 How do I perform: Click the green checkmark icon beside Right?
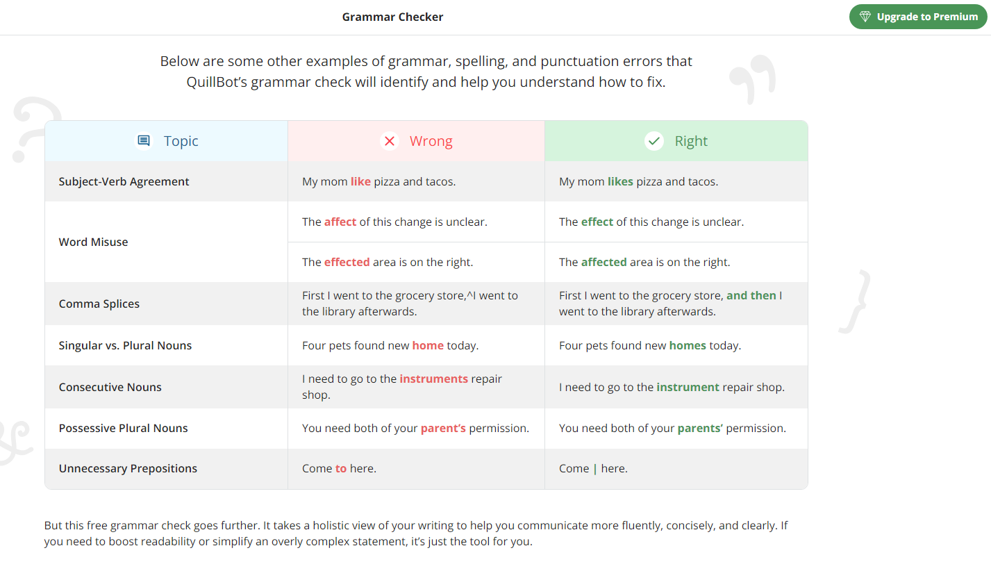[653, 141]
